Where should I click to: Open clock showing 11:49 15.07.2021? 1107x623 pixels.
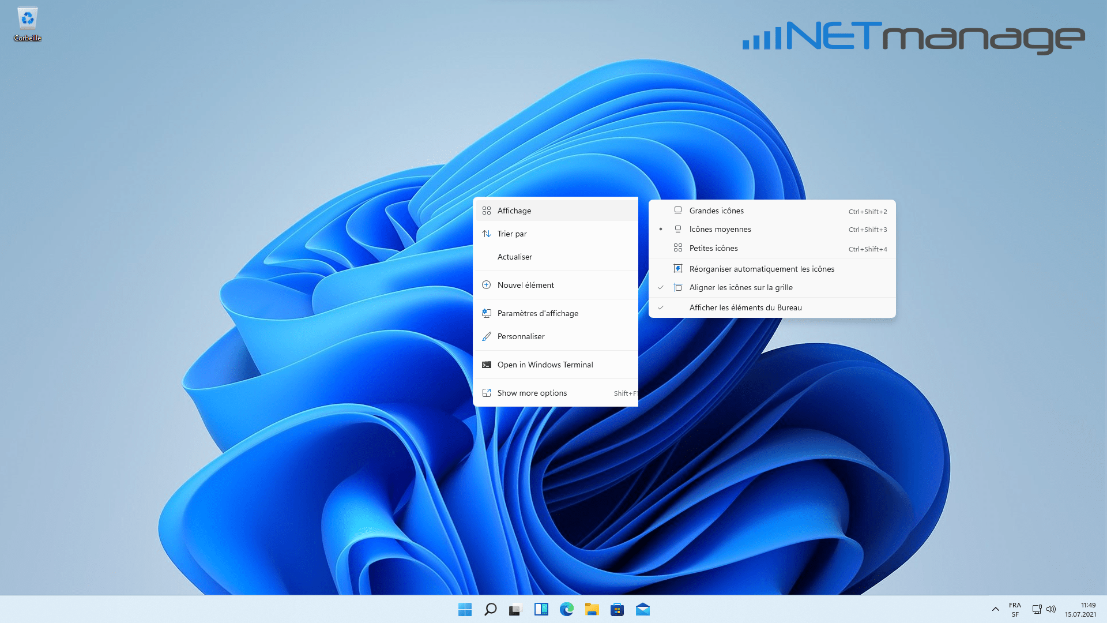coord(1080,610)
